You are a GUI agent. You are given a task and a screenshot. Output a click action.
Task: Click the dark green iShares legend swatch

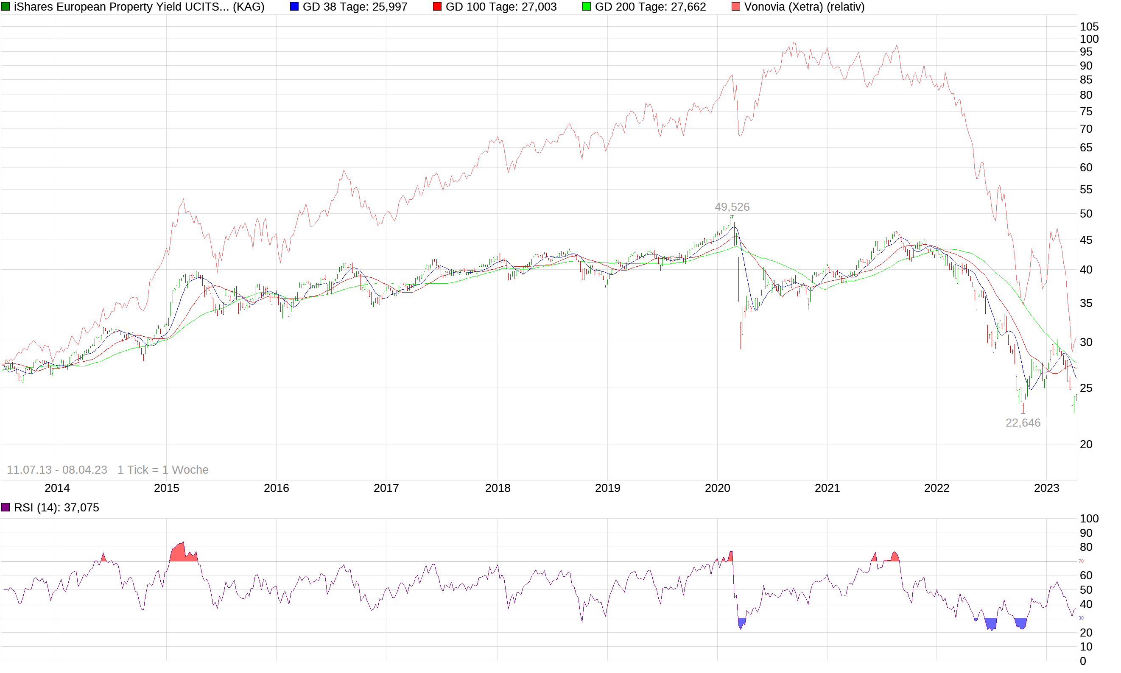point(6,7)
